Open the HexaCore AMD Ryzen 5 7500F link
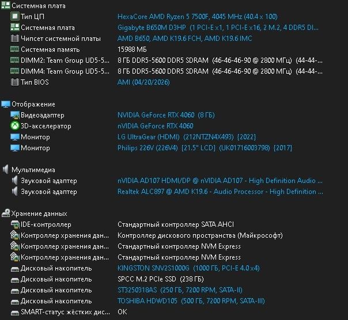The width and height of the screenshot is (348, 320). [197, 17]
